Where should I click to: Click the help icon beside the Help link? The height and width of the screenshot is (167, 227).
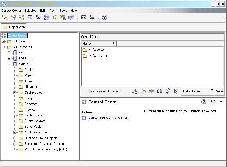tap(204, 102)
